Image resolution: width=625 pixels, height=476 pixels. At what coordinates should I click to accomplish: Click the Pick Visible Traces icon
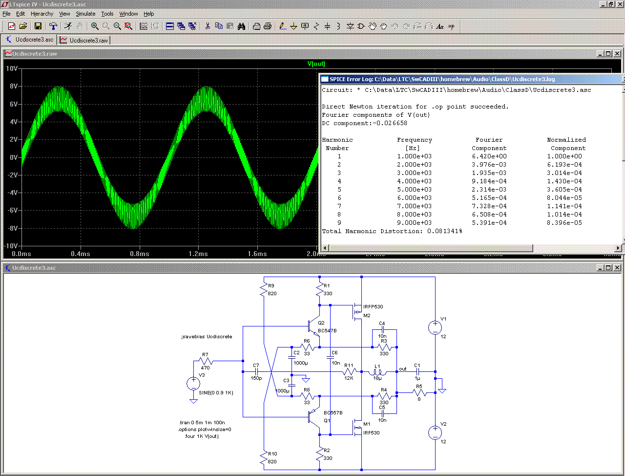[x=144, y=26]
